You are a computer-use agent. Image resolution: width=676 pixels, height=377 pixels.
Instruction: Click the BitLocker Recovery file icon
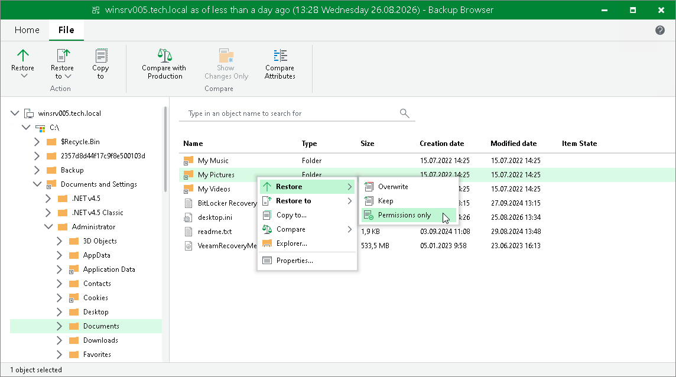coord(188,203)
